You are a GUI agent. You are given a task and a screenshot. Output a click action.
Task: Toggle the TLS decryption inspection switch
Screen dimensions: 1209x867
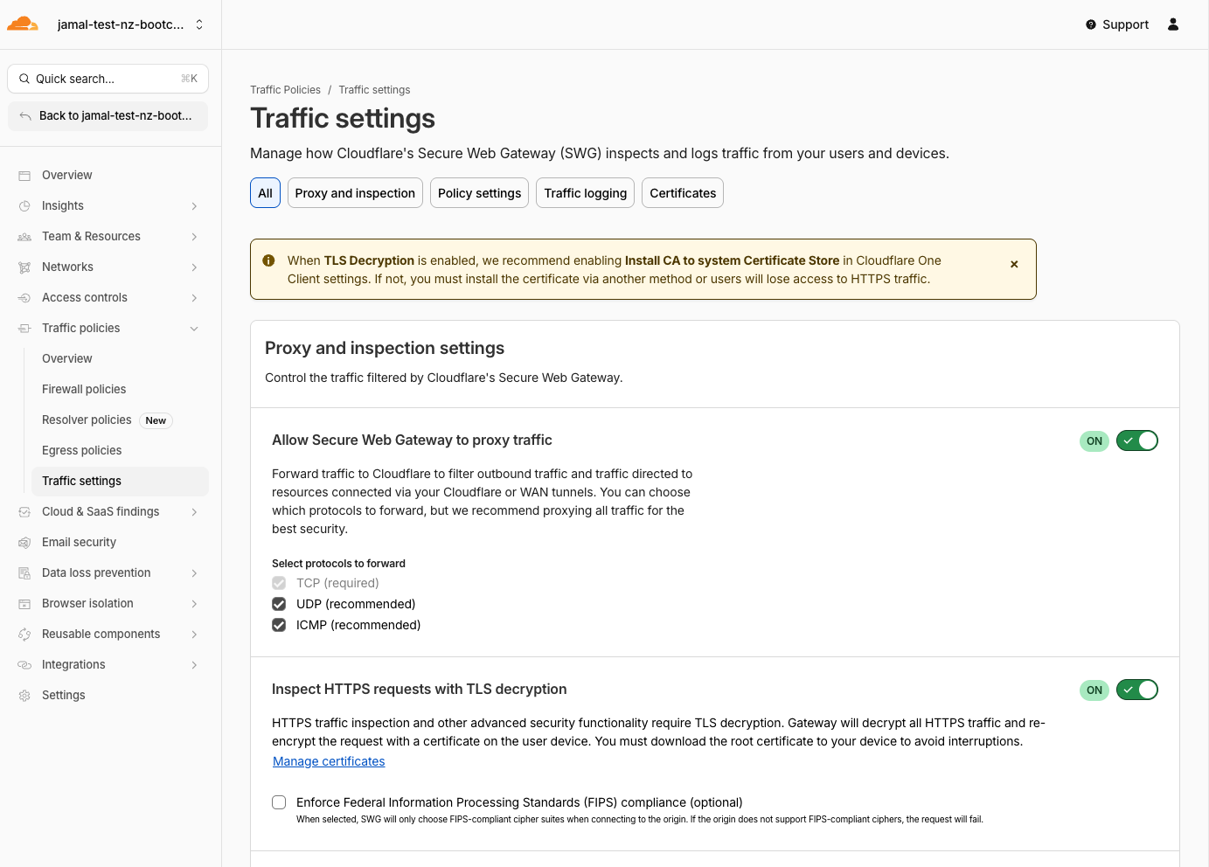(1137, 690)
